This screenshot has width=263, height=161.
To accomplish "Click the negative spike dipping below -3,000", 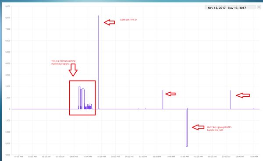I will tap(187, 128).
